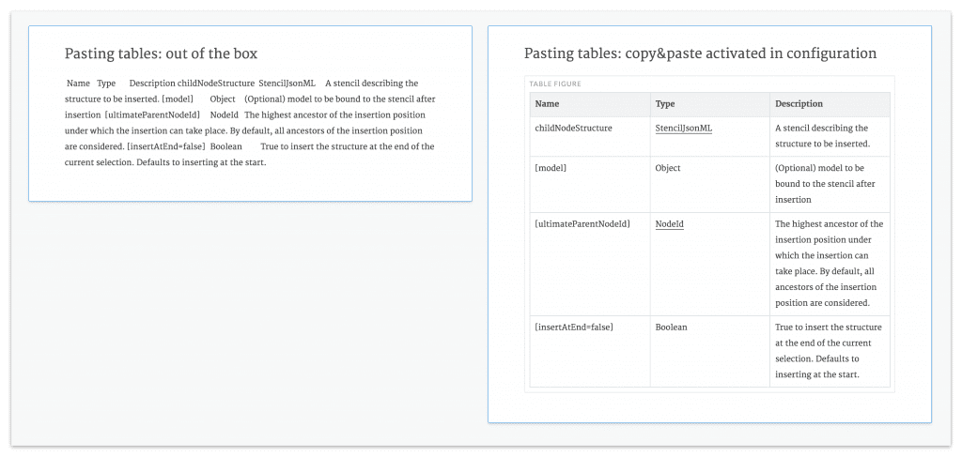Click the 'A stencil describing the structure' description cell
Image resolution: width=962 pixels, height=457 pixels.
[830, 136]
